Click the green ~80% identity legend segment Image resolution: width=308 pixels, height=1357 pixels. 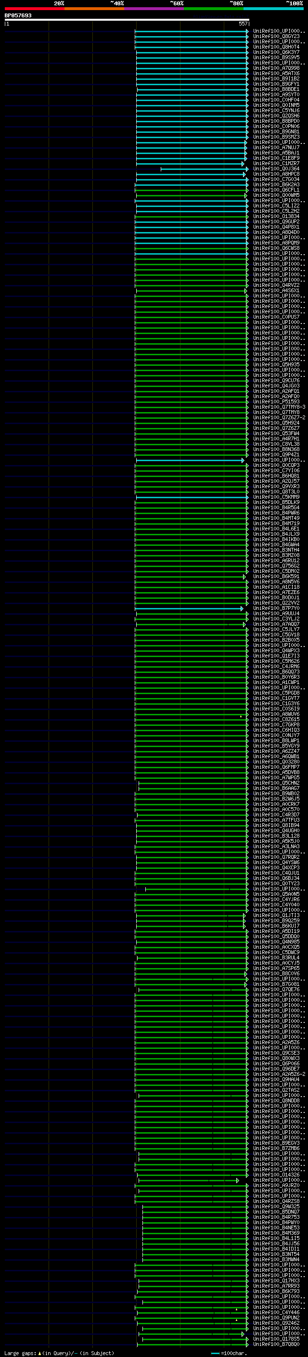coord(214,9)
